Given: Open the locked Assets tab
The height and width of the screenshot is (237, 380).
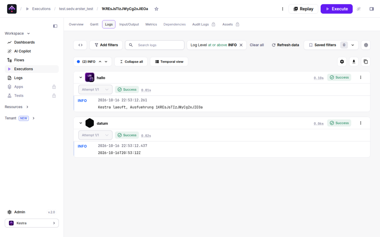Looking at the screenshot, I should [231, 24].
